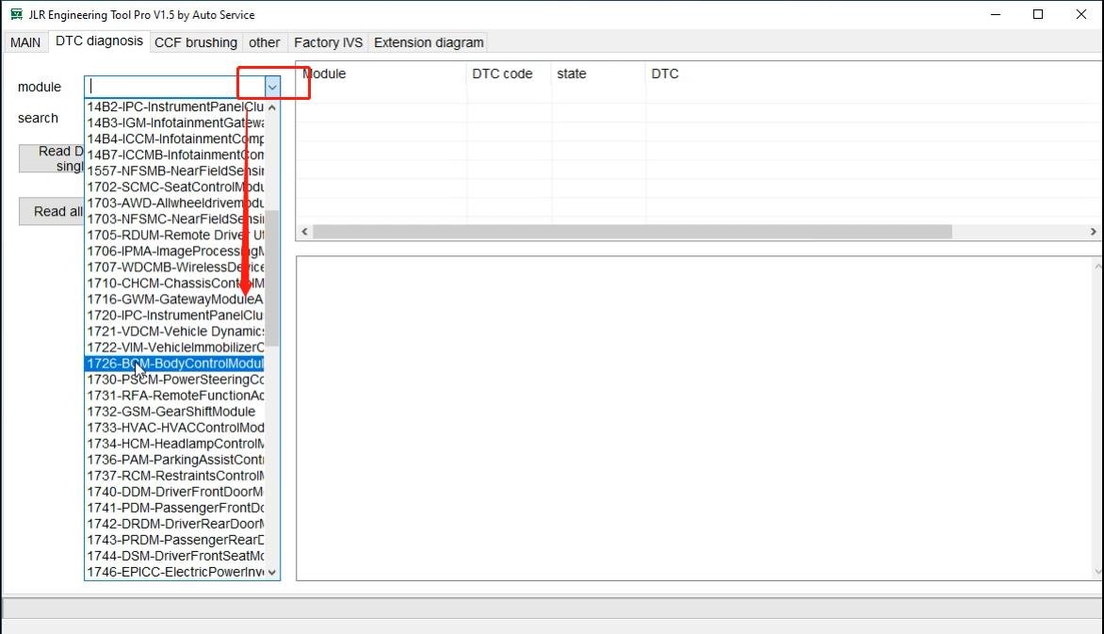The height and width of the screenshot is (634, 1104).
Task: Click the table scroll-left arrow
Action: [x=304, y=232]
